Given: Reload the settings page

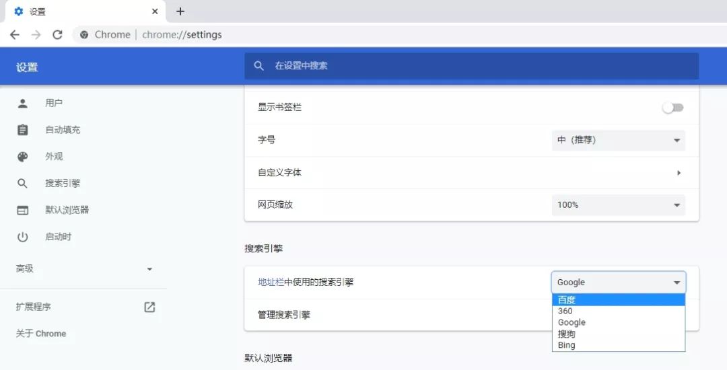Looking at the screenshot, I should coord(57,35).
